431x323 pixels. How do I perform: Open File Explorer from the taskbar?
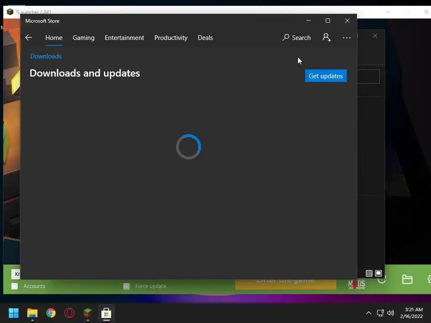click(32, 313)
